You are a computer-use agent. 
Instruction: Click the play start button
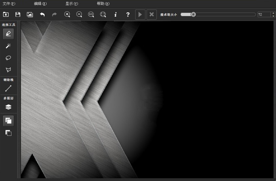140,14
